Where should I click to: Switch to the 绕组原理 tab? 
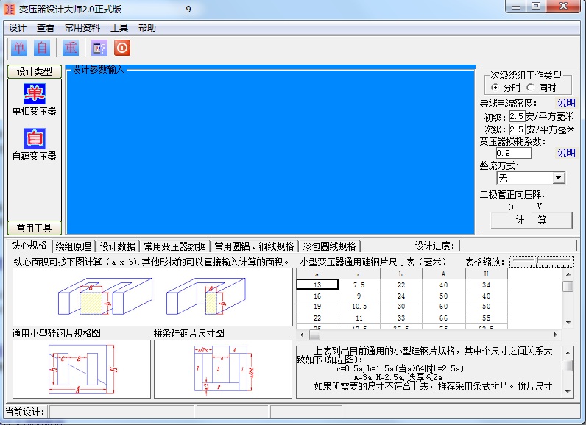coord(74,246)
